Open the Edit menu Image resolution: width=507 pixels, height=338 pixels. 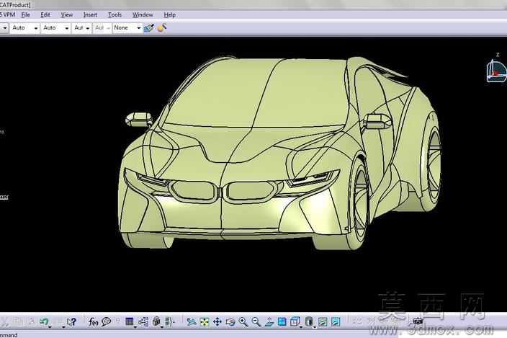pyautogui.click(x=45, y=15)
